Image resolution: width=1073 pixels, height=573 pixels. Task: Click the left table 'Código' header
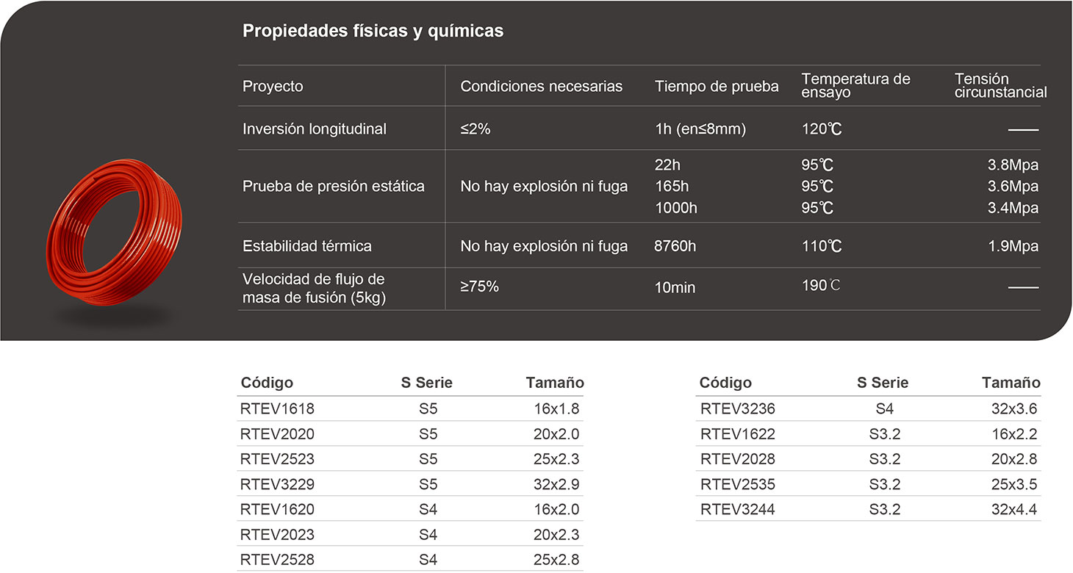(x=267, y=383)
